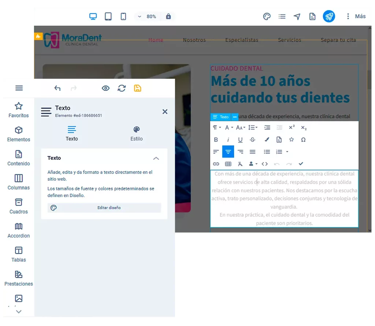Click Nosotros in website navigation

194,40
